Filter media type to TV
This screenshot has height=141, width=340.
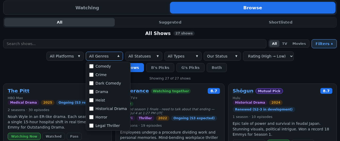coord(284,44)
